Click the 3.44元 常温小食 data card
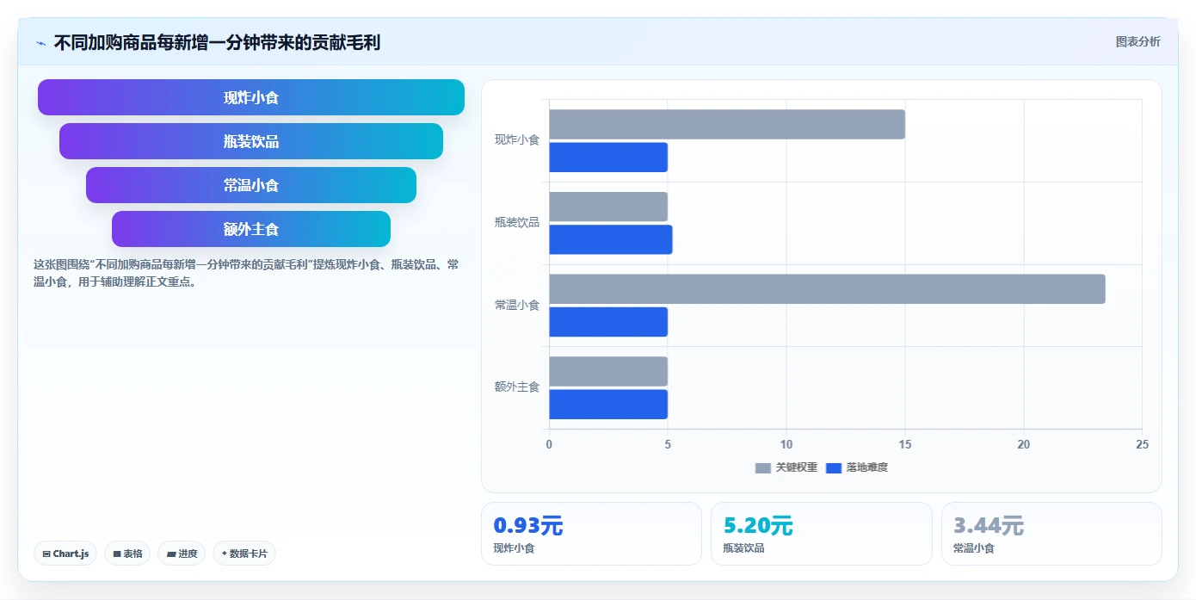The image size is (1196, 600). (x=1051, y=534)
